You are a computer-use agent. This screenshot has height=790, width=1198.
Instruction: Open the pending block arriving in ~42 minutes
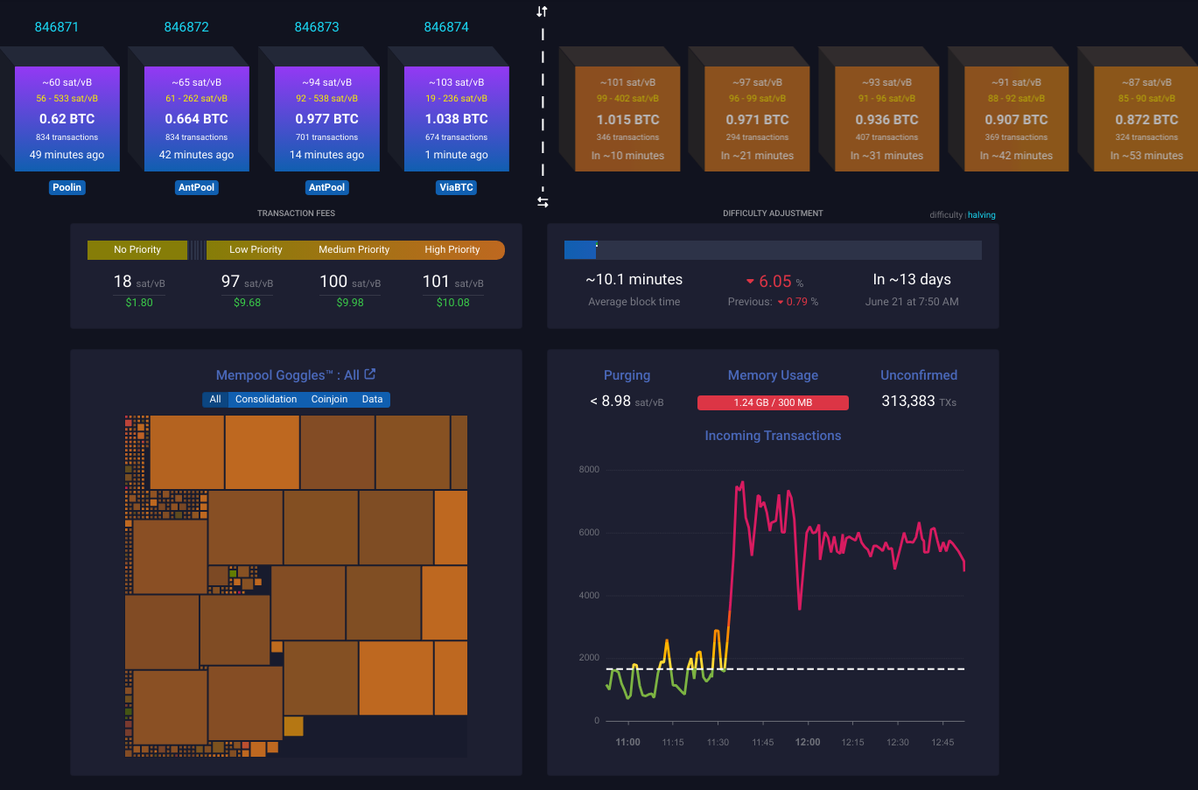1016,119
